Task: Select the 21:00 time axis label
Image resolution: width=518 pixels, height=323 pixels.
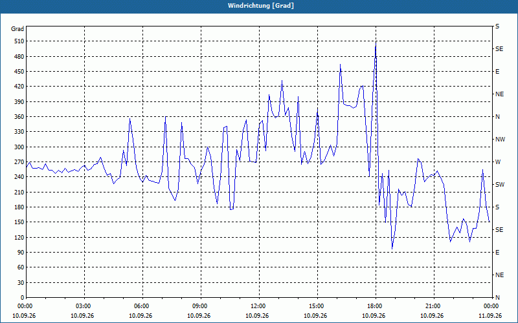Action: pyautogui.click(x=434, y=306)
